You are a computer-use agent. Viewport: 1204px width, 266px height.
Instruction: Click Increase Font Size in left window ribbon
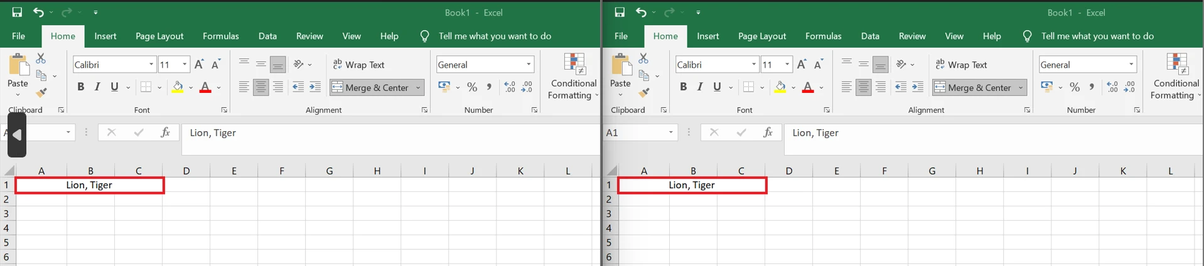[199, 65]
